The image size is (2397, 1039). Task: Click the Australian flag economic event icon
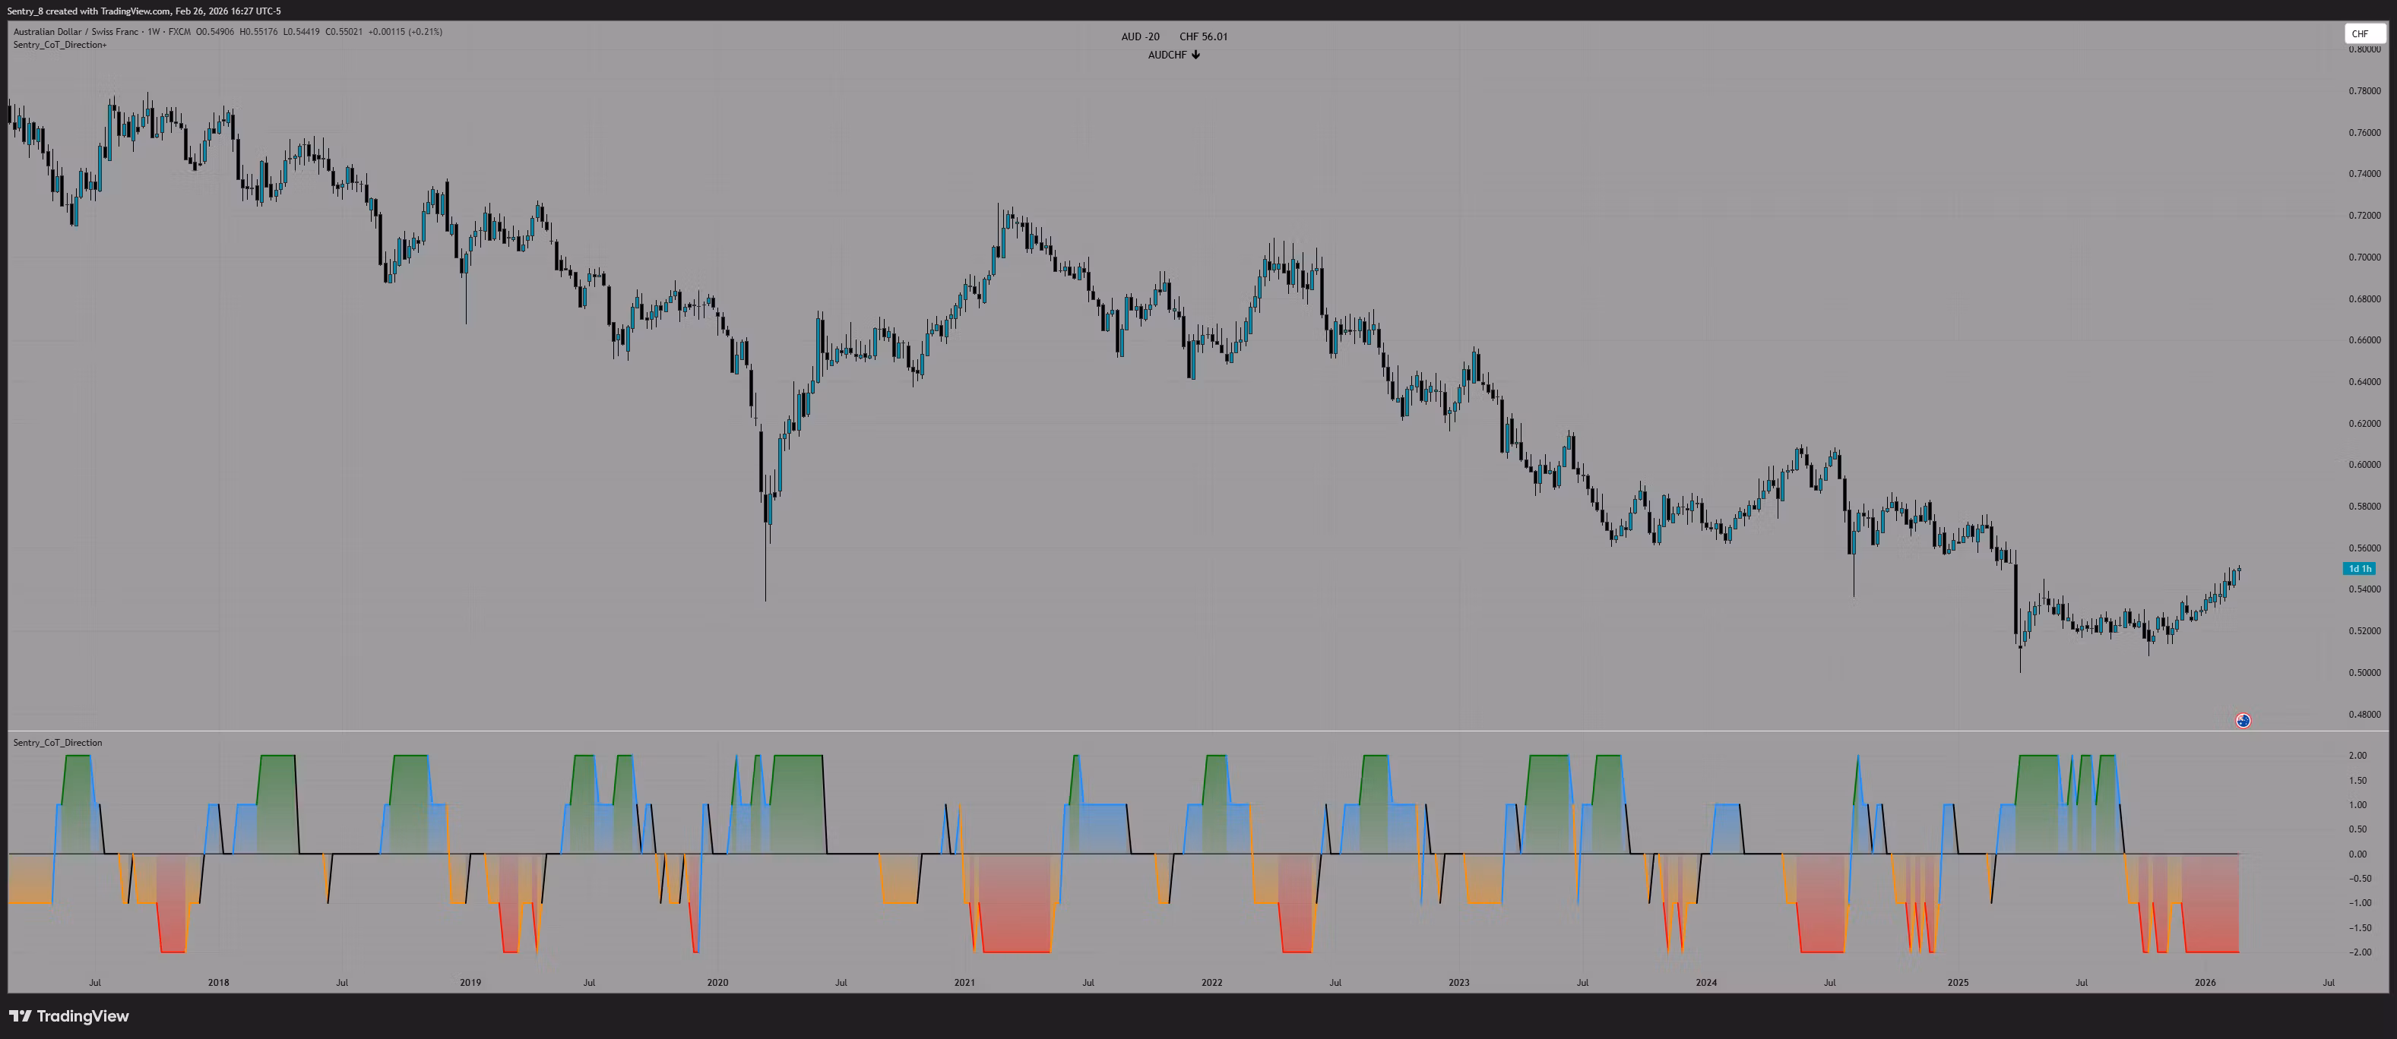point(2243,720)
